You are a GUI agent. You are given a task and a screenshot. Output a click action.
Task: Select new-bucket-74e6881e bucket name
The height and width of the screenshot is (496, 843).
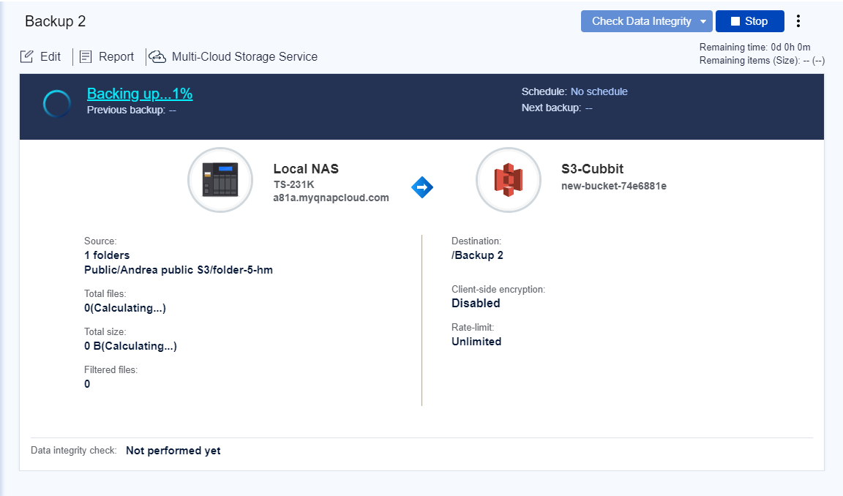614,186
